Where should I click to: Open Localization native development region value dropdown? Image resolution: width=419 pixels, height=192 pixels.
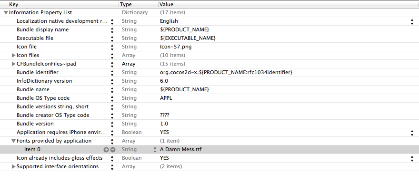(412, 21)
